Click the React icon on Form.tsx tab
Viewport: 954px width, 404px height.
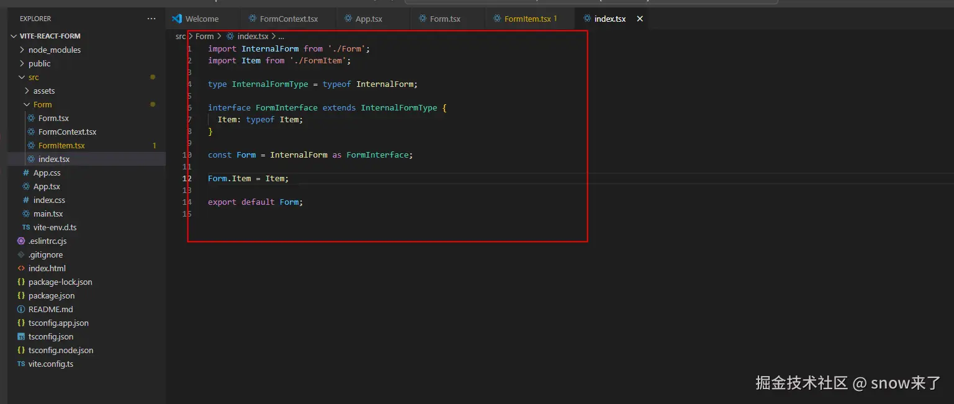click(x=423, y=19)
